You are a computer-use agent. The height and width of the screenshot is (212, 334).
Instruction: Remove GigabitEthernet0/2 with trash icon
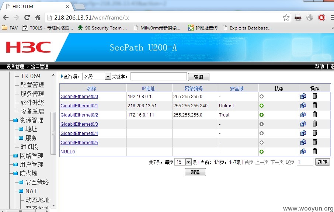pos(314,114)
